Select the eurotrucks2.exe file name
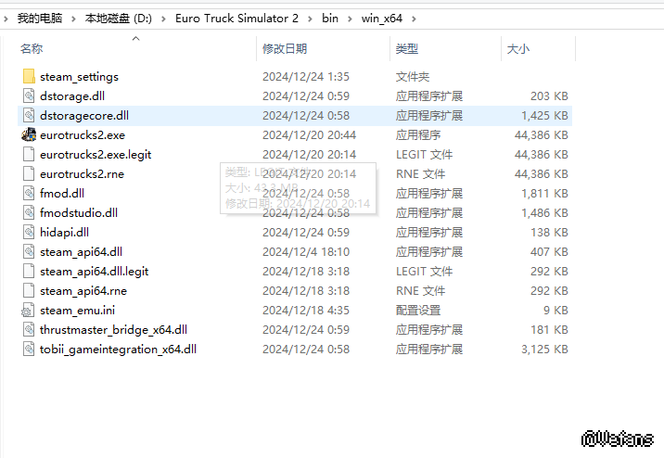Viewport: 664px width, 458px height. click(x=83, y=135)
